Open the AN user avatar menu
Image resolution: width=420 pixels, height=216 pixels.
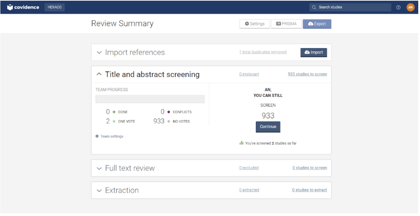pyautogui.click(x=410, y=7)
